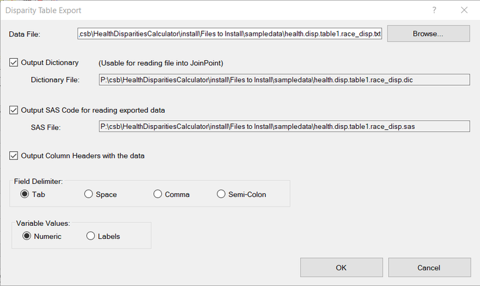480x286 pixels.
Task: Click the "Dictionary File:" label text
Action: click(55, 79)
